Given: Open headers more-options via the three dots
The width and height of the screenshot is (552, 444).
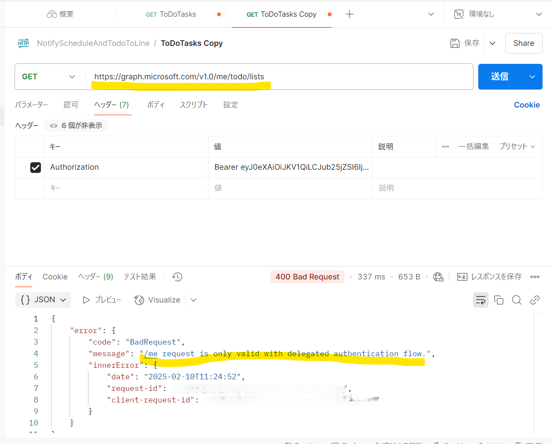Looking at the screenshot, I should coord(445,146).
